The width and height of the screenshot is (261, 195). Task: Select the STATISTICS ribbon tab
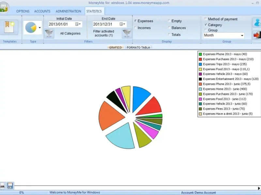pos(94,11)
